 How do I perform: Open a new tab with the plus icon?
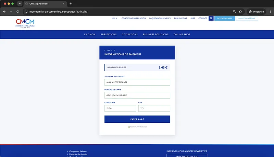point(71,3)
